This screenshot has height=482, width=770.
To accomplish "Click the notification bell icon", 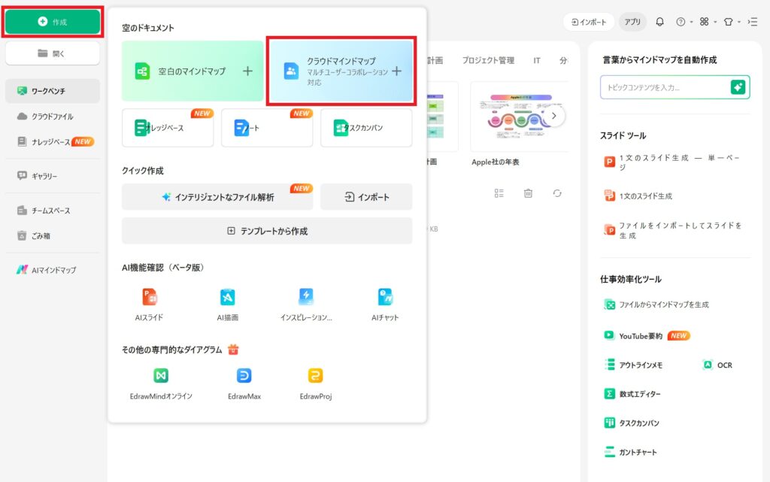I will 659,22.
